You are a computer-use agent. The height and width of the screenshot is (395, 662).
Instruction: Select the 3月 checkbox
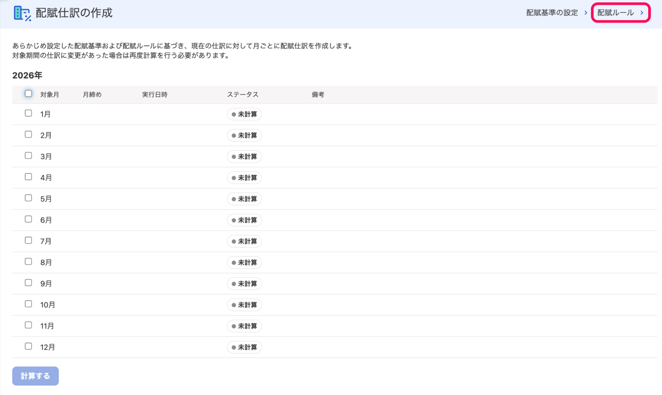[28, 156]
